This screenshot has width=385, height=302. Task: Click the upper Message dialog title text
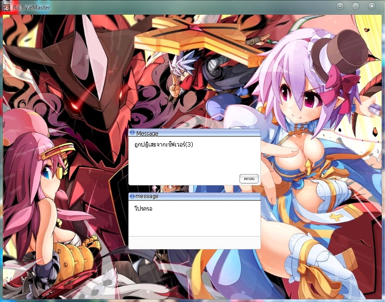147,133
